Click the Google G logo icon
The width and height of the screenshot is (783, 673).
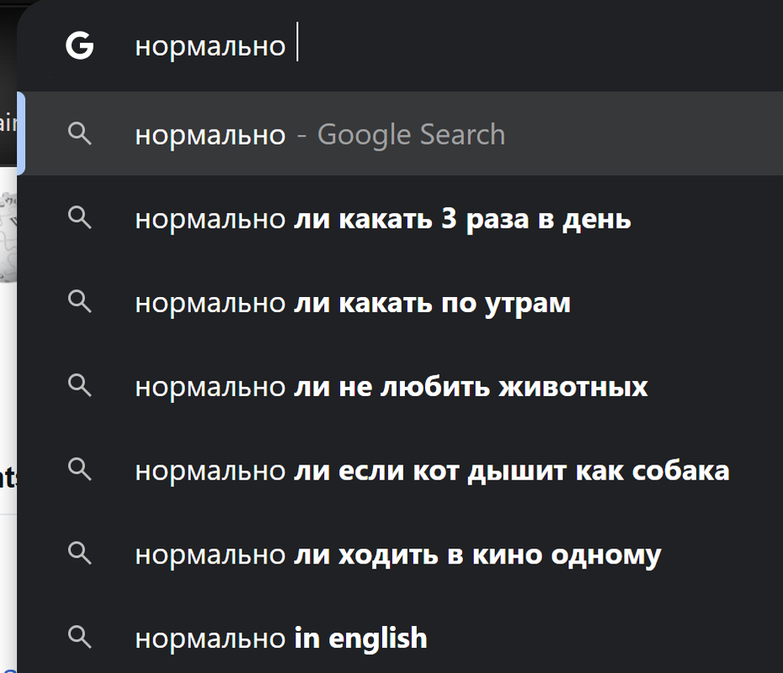coord(80,45)
